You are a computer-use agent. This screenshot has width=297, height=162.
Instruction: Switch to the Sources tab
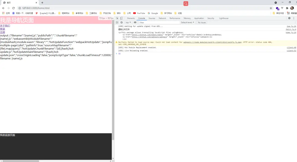(x=152, y=18)
